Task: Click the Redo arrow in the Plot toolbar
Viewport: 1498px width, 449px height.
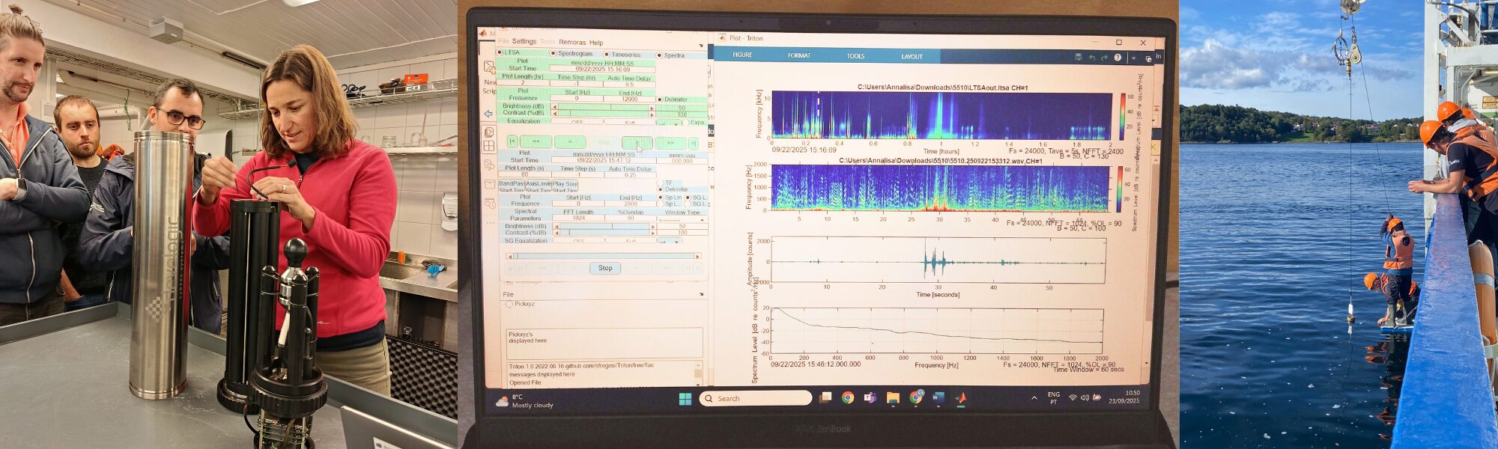Action: (1104, 58)
